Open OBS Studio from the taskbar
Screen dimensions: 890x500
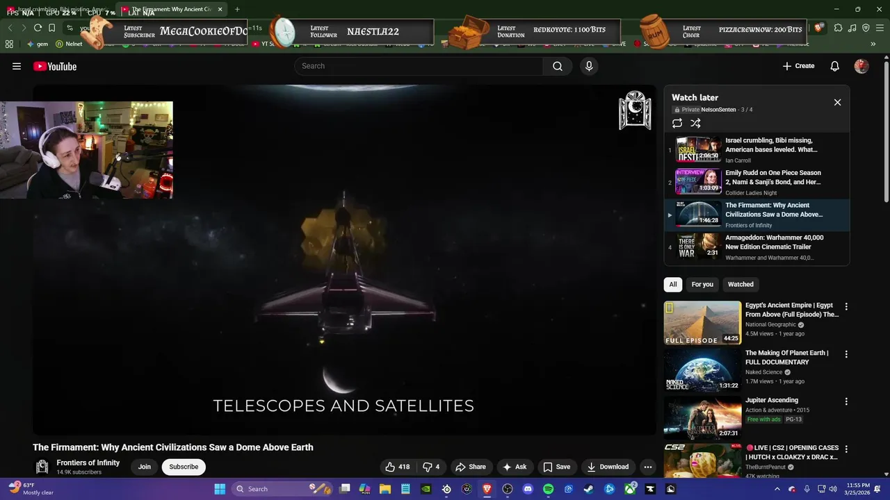pos(508,489)
